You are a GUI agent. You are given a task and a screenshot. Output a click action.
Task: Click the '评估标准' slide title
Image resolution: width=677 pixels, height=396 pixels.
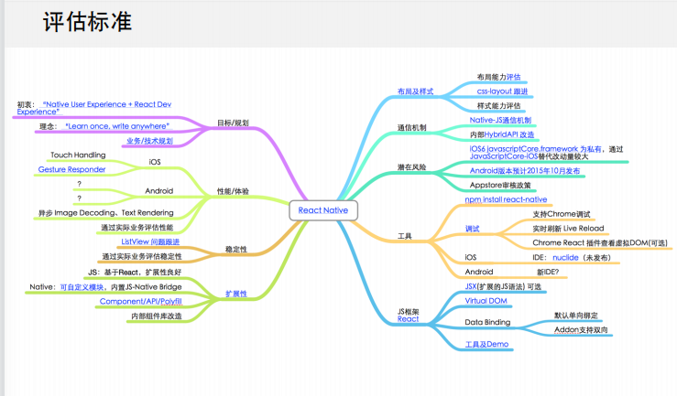(87, 22)
